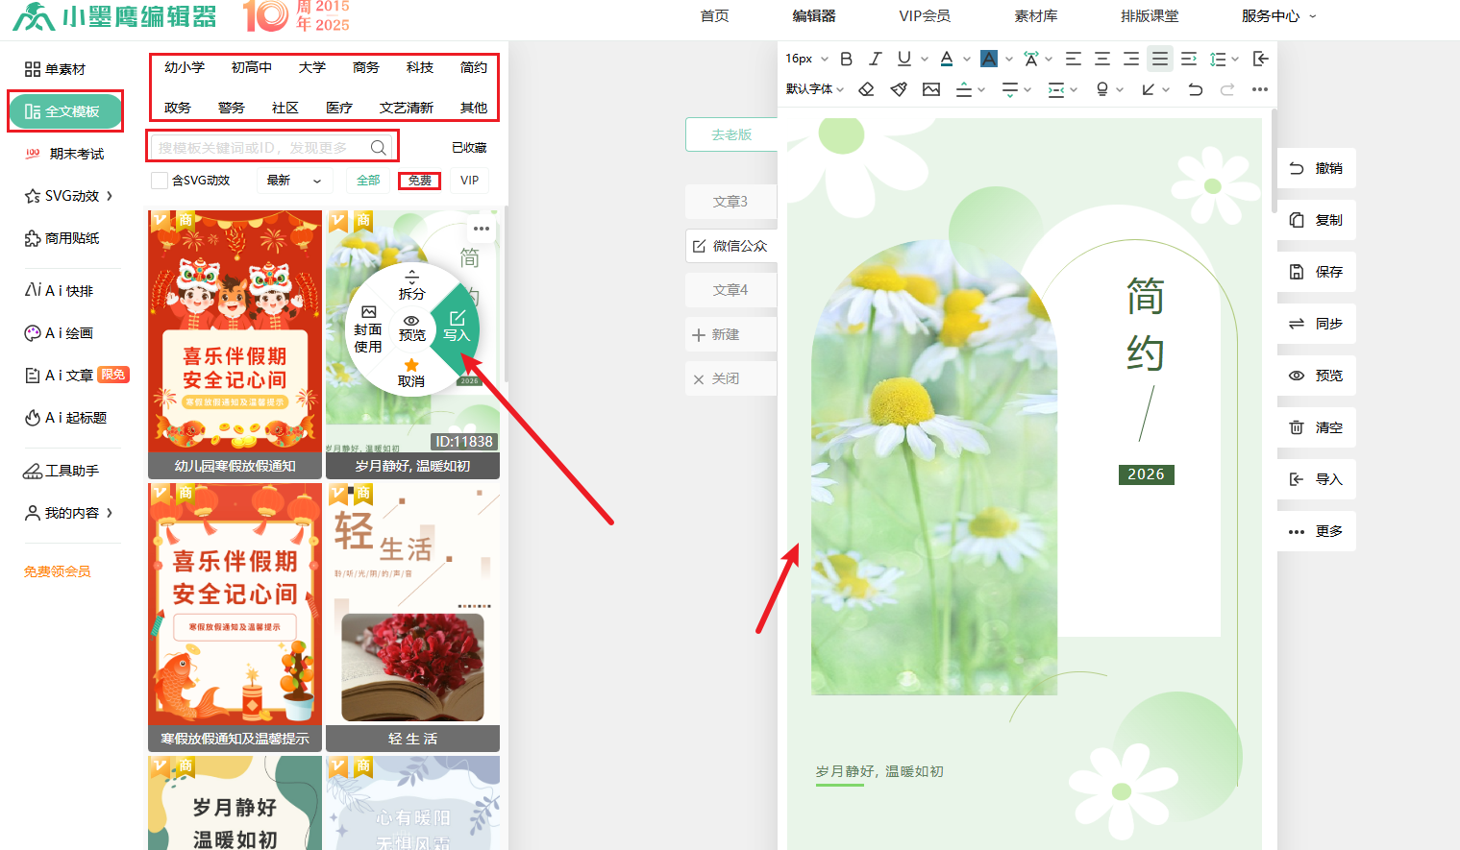Image resolution: width=1460 pixels, height=850 pixels.
Task: Align text to the left
Action: click(1074, 59)
